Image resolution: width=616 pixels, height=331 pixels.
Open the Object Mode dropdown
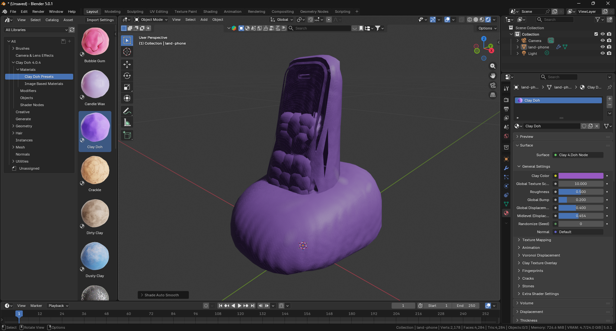151,20
